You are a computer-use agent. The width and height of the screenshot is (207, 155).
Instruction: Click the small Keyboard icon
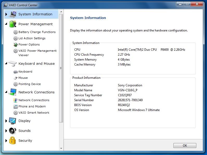pos(15,72)
